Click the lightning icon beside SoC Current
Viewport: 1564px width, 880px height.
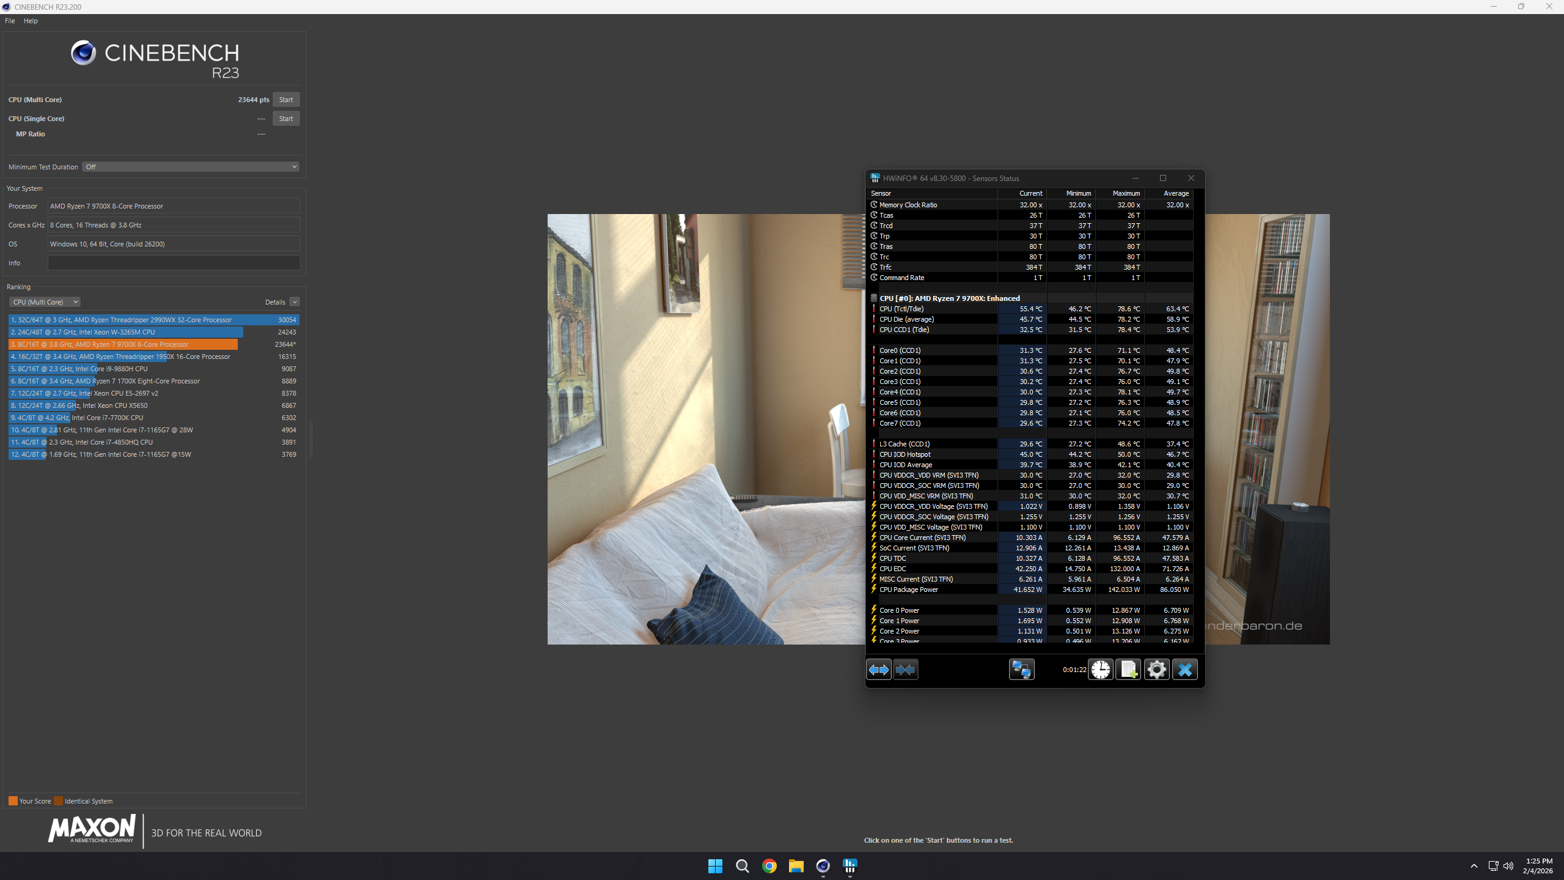(874, 548)
